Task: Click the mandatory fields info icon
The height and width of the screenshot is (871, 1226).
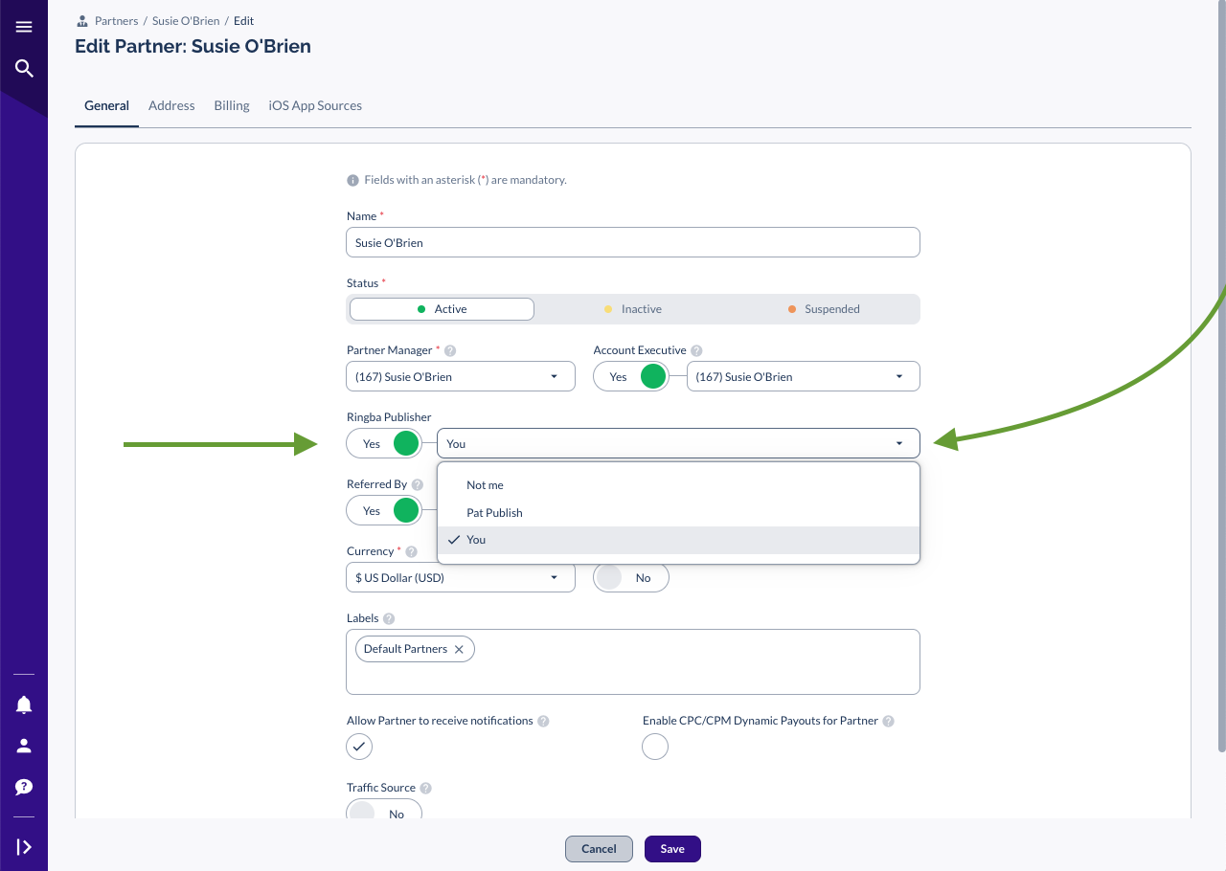Action: point(352,180)
